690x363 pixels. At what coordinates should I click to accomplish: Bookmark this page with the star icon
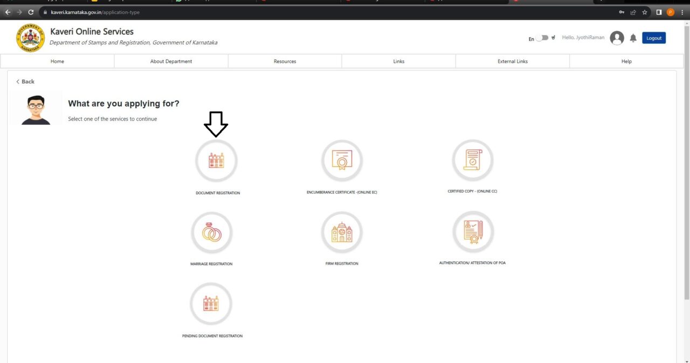[x=644, y=12]
